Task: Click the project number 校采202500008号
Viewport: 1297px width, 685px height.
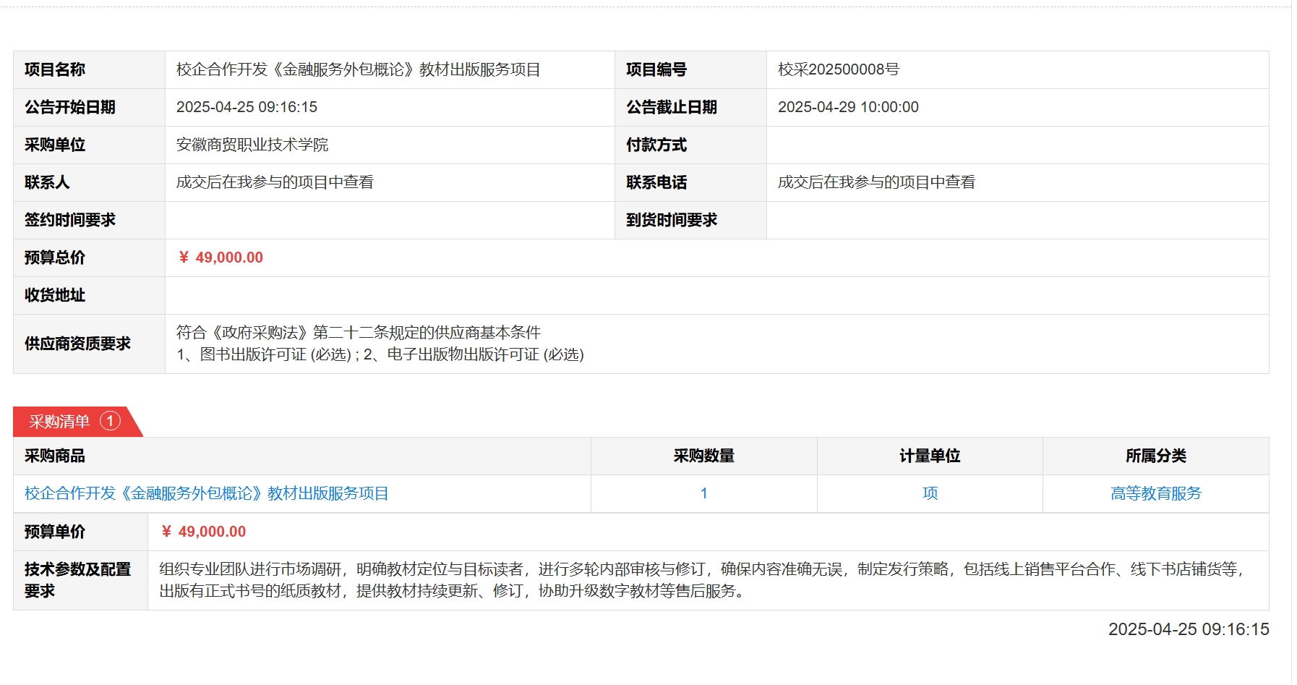Action: [838, 69]
